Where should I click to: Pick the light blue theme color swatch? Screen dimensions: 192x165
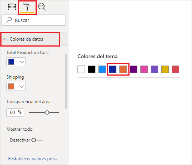click(102, 69)
